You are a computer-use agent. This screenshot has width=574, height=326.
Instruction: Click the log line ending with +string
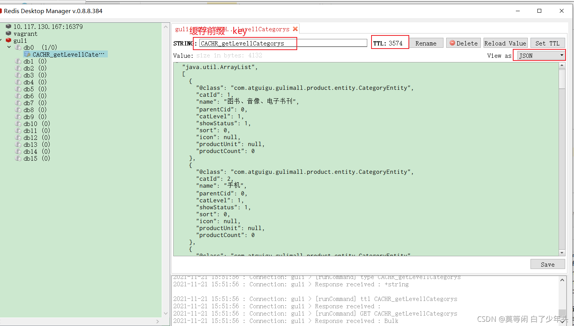291,284
